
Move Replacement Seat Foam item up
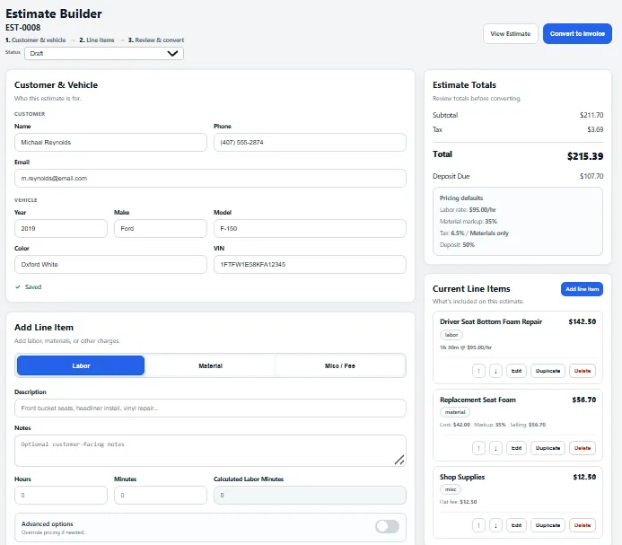[x=478, y=448]
